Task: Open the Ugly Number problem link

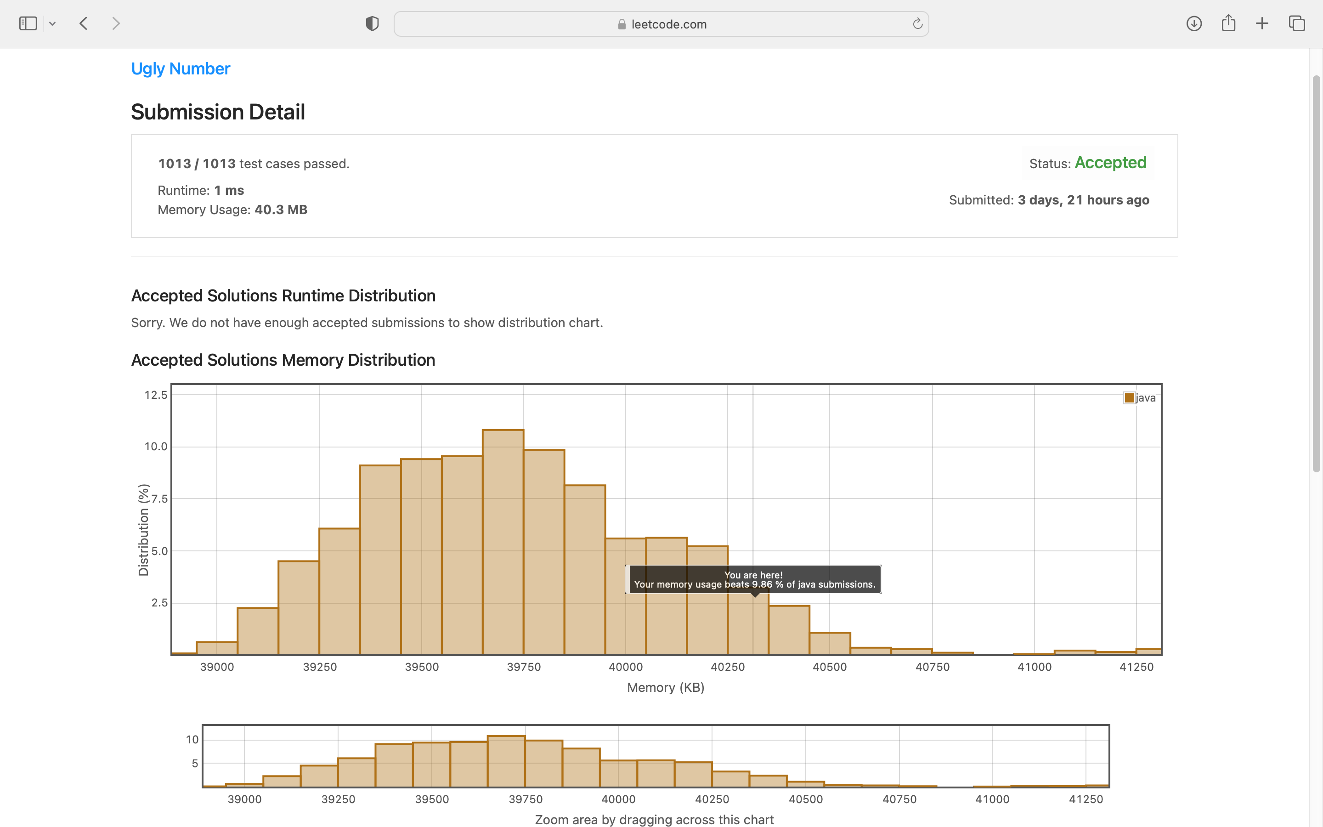Action: pos(181,69)
